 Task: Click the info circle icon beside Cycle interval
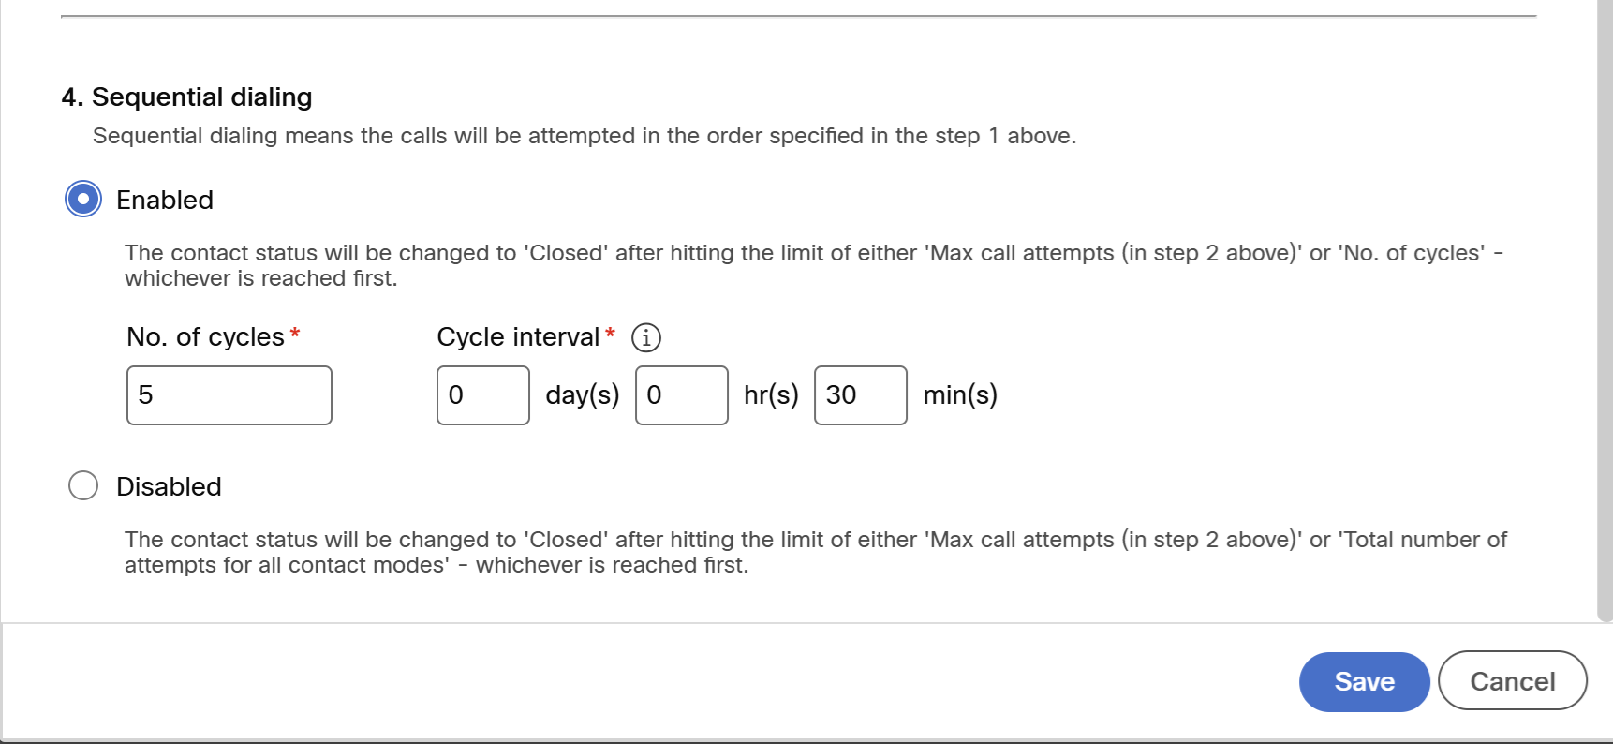(x=646, y=337)
